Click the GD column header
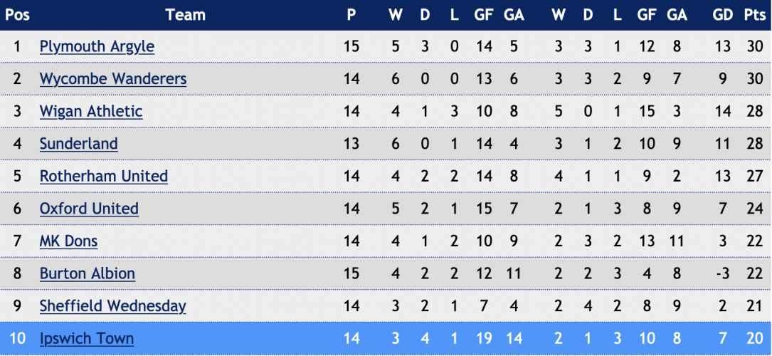772x356 pixels. tap(723, 15)
